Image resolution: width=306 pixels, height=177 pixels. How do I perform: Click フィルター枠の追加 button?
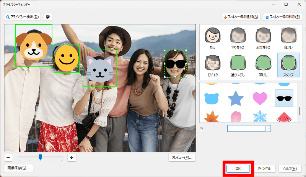(241, 17)
